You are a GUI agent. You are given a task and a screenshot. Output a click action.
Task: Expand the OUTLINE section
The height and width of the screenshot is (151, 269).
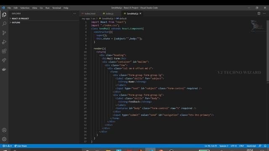point(16,22)
